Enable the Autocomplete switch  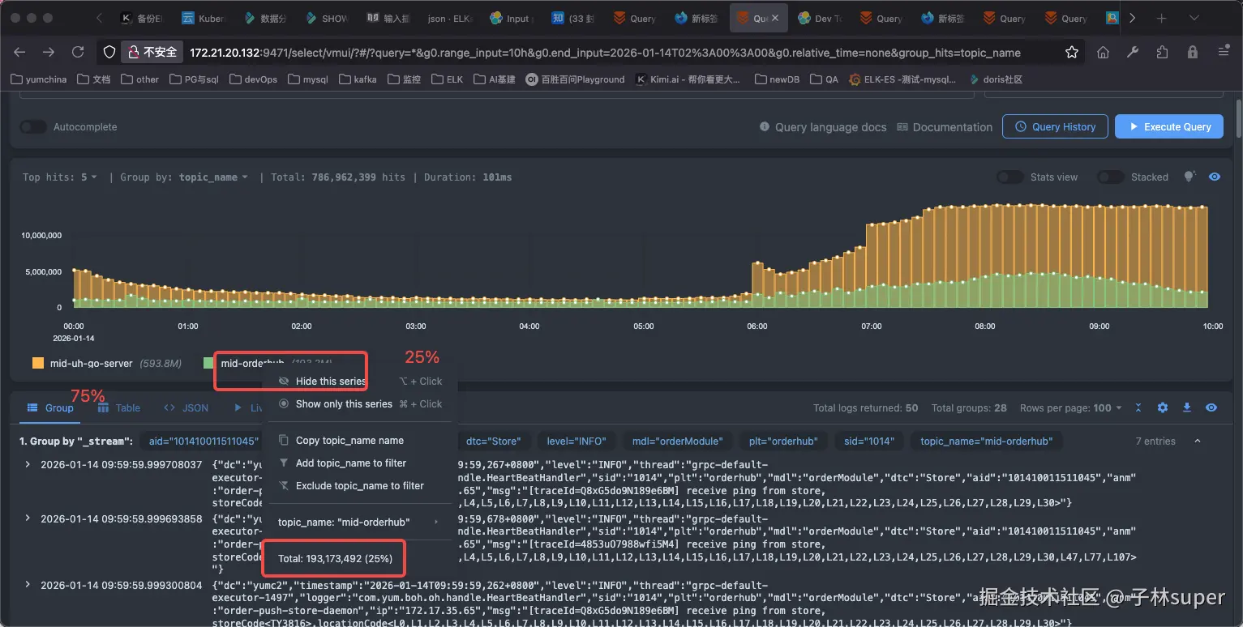tap(33, 127)
